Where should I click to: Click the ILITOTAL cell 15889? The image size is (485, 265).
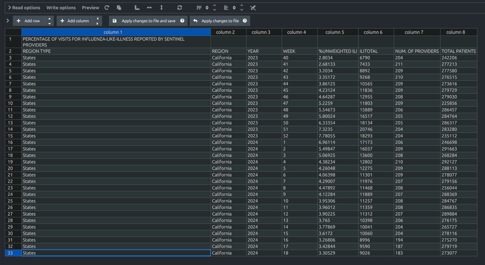[376, 110]
